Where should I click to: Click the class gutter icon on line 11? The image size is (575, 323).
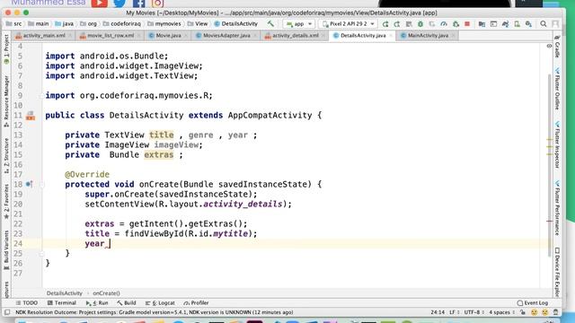tap(31, 116)
